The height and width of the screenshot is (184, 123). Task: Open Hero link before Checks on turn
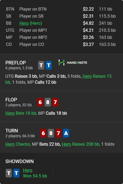tap(10, 144)
